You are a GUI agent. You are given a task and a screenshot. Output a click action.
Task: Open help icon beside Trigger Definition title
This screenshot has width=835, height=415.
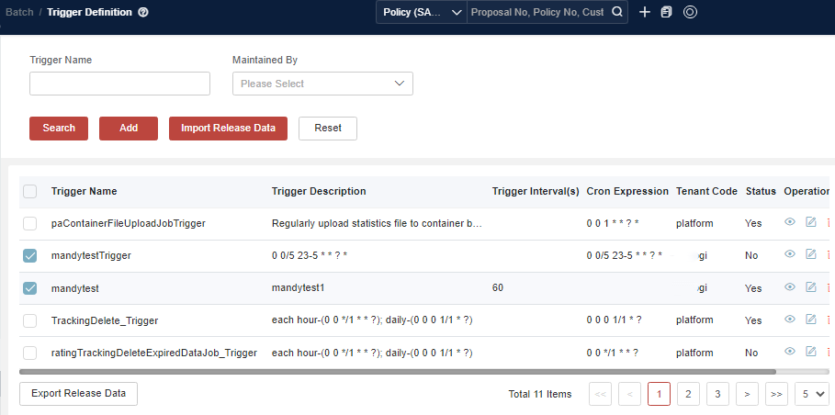pos(143,12)
